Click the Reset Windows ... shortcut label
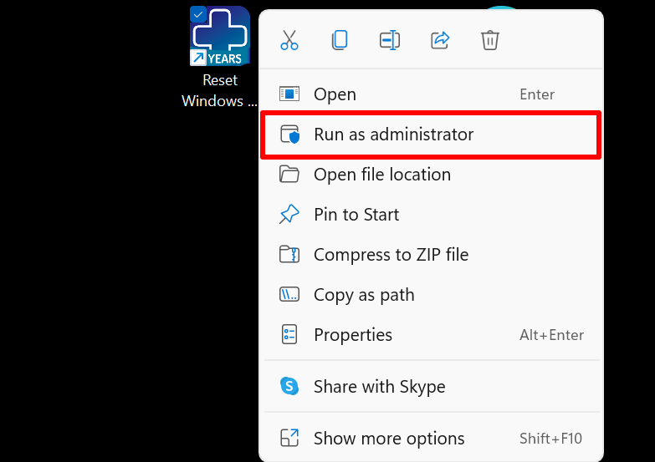Screen dimensions: 655x462 pos(220,90)
